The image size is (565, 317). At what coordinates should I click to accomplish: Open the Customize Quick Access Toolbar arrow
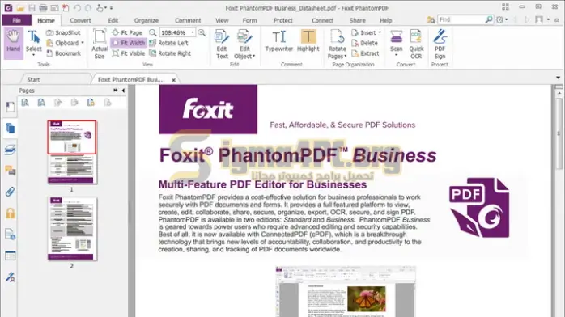tap(112, 8)
